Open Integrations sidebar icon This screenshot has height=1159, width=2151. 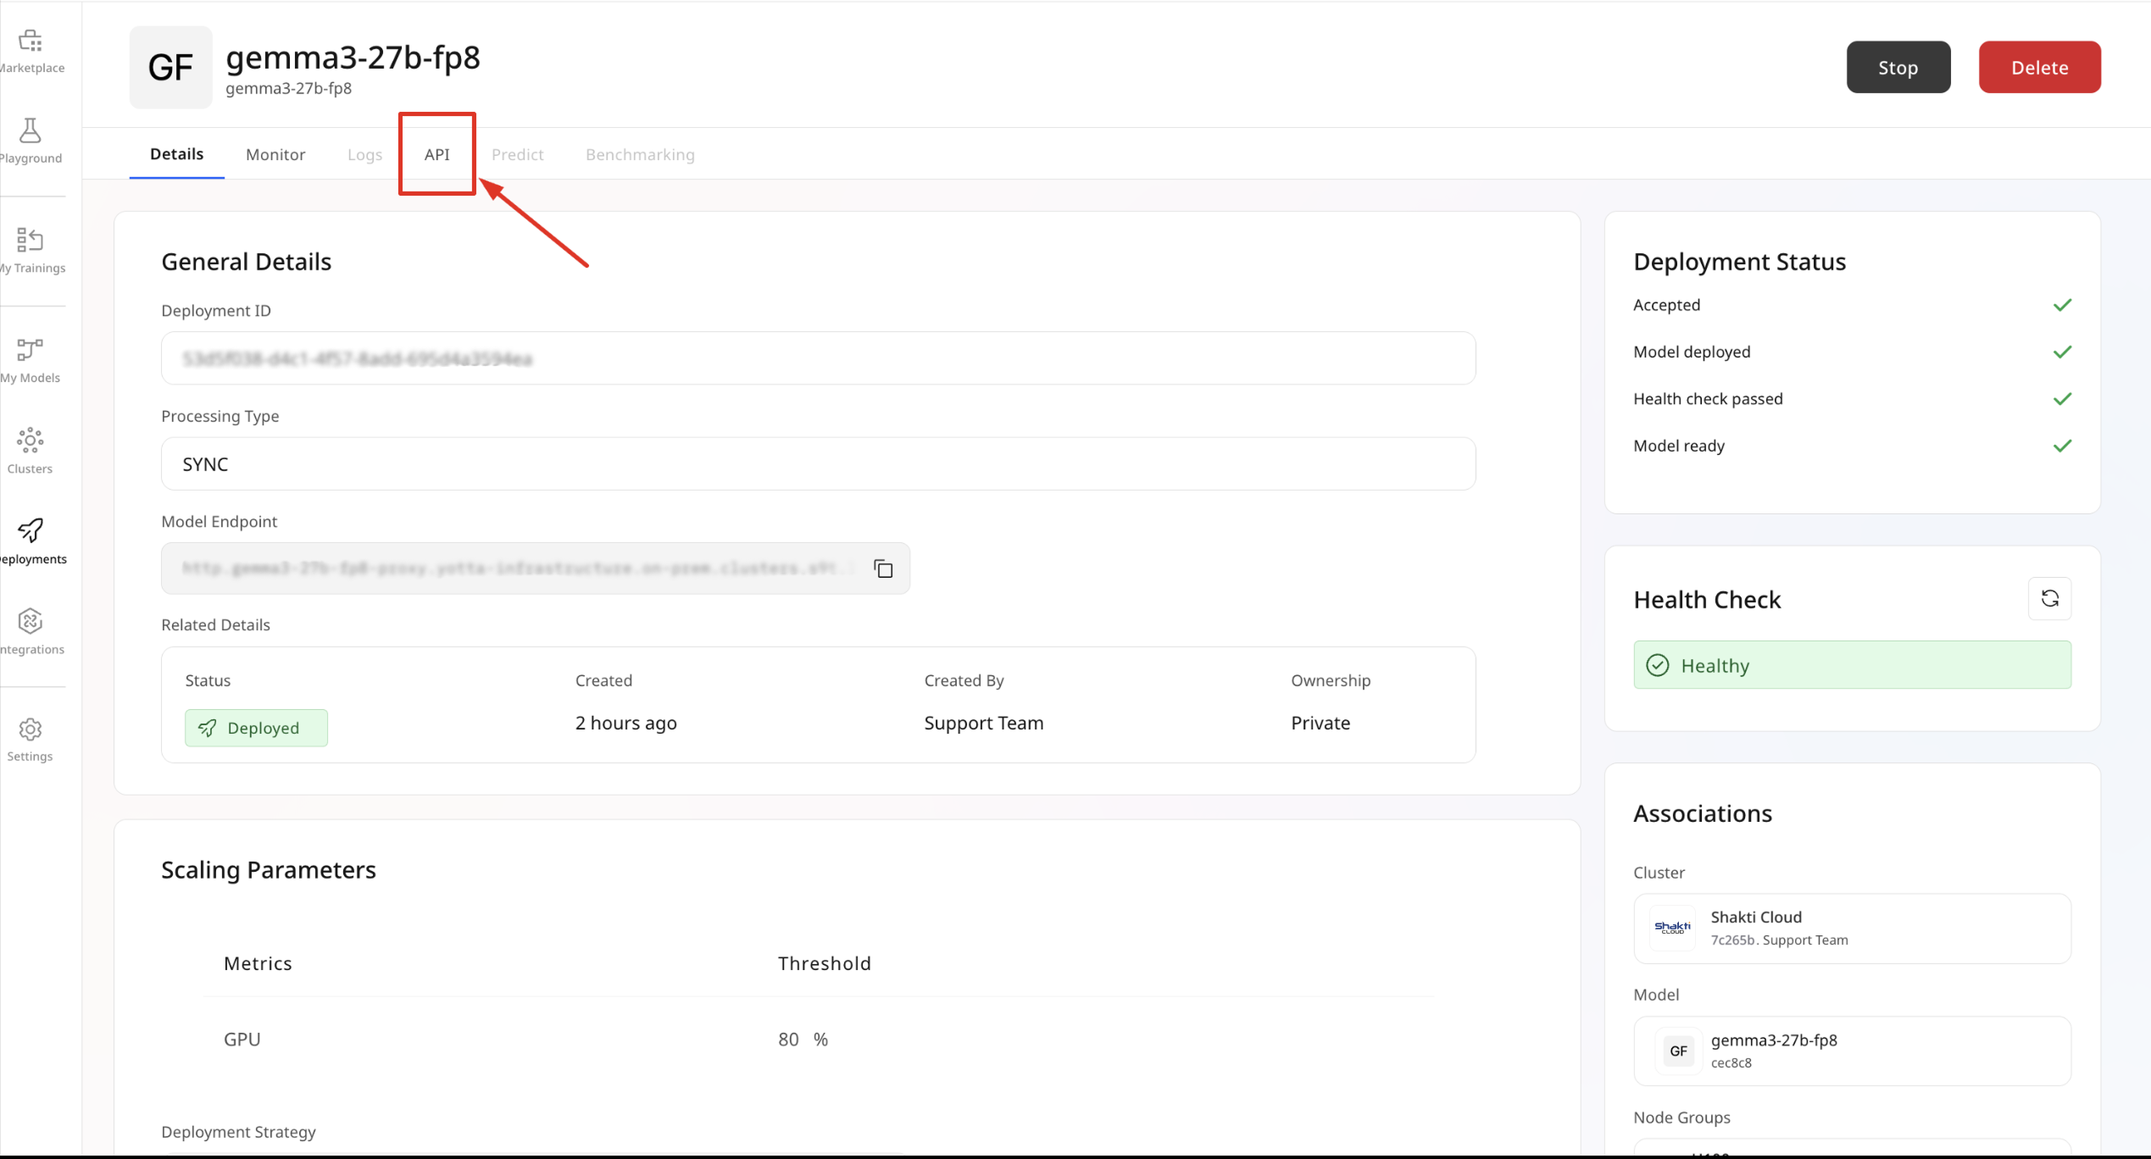pos(31,621)
